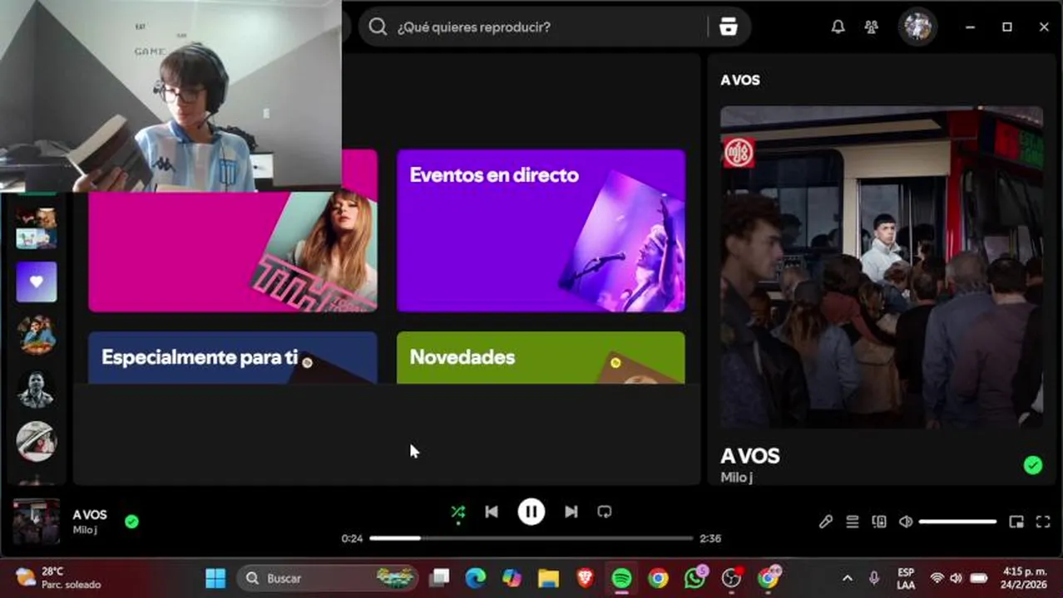This screenshot has height=598, width=1063.
Task: Open Task View in taskbar
Action: coord(439,578)
